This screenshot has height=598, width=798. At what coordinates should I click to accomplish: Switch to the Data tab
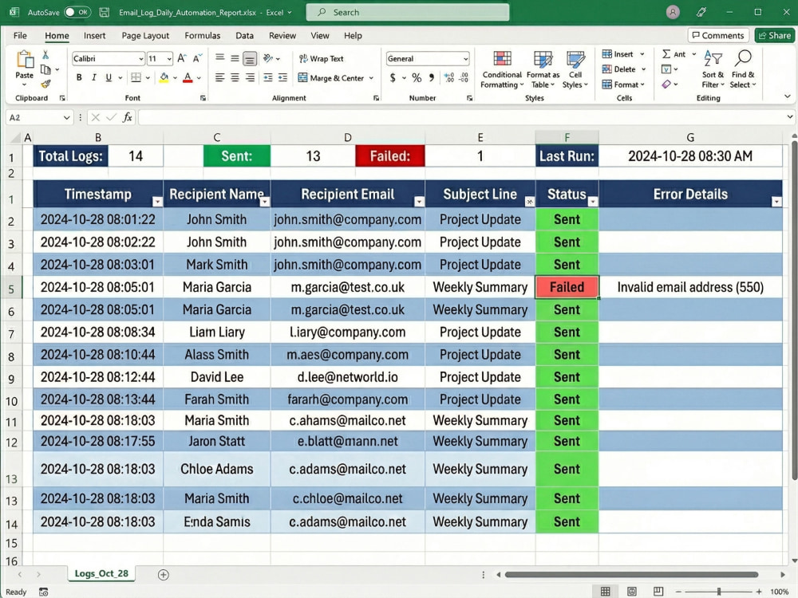click(245, 36)
